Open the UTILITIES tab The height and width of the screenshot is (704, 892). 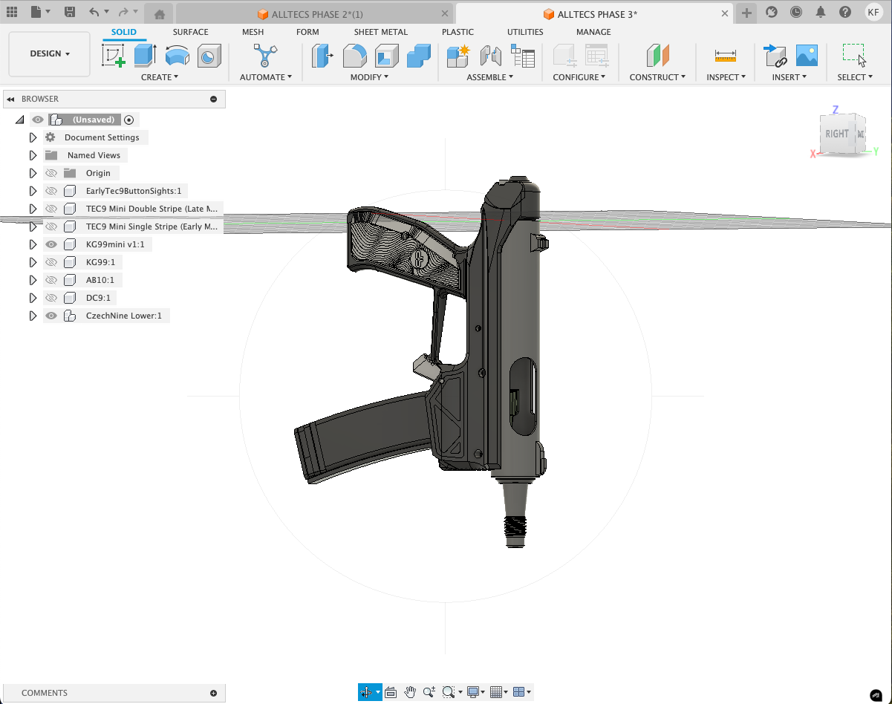point(525,32)
